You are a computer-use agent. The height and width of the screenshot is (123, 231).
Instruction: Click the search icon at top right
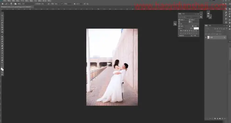click(223, 4)
